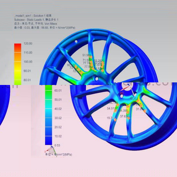The width and height of the screenshot is (177, 177).
Task: Click the view triad icon below the legend
Action: click(x=51, y=151)
